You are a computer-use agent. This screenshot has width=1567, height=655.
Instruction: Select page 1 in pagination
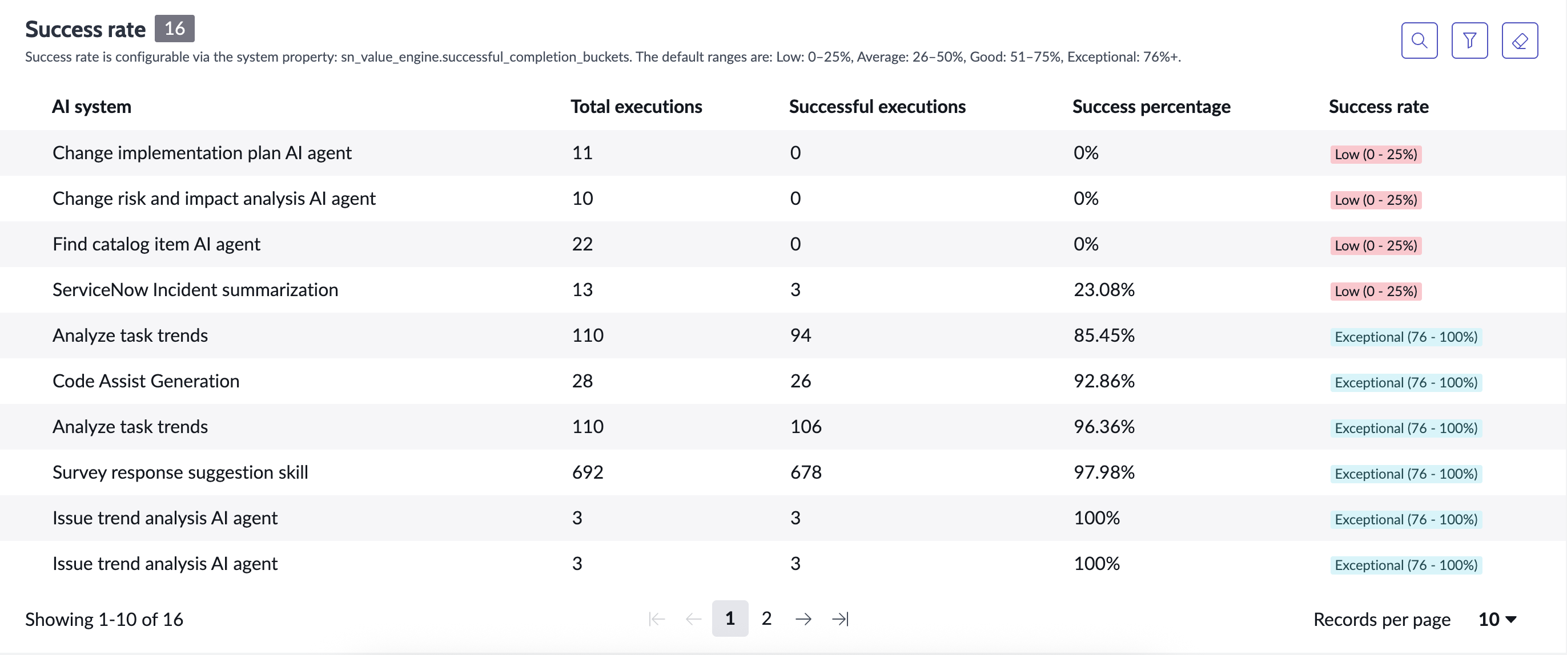tap(730, 618)
